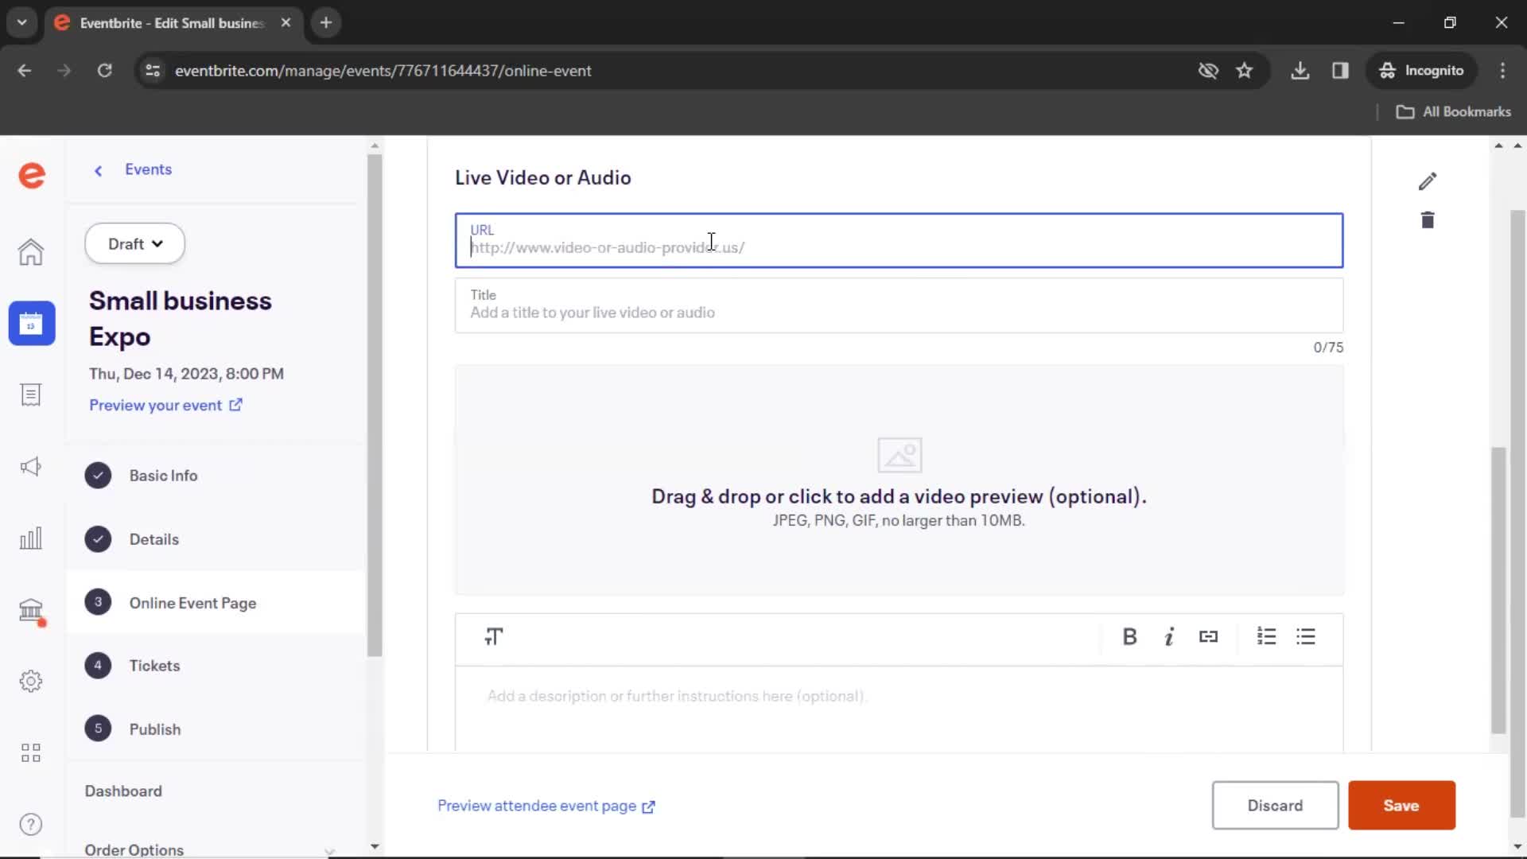
Task: Go to the Home sidebar icon
Action: coord(31,252)
